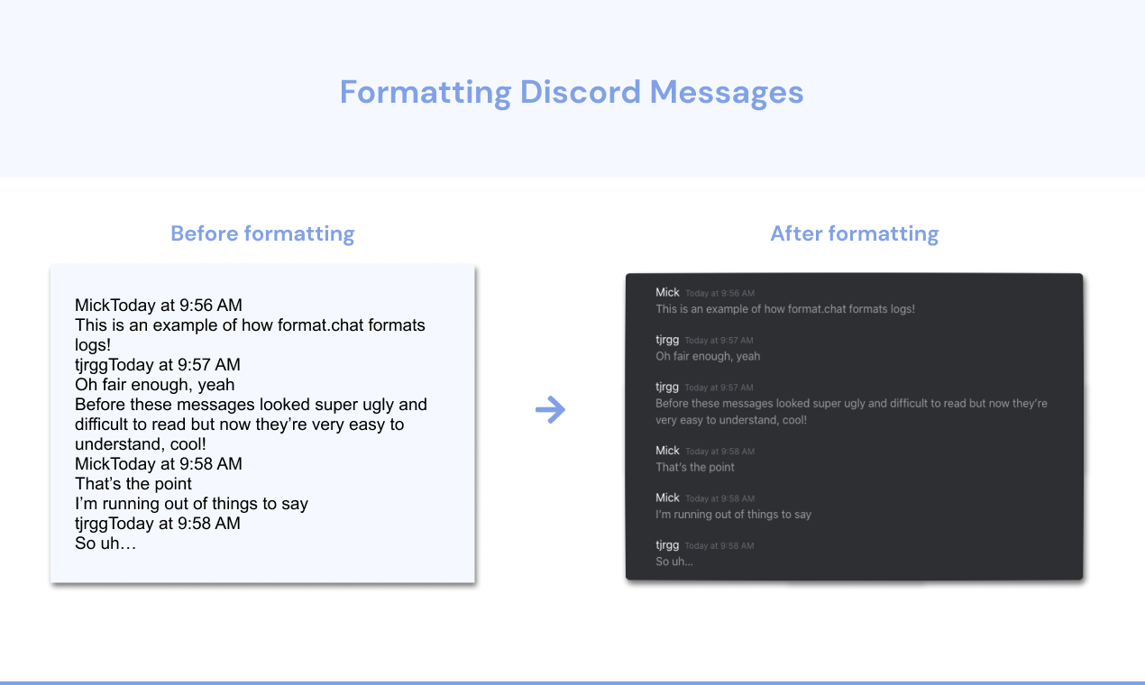
Task: Select "Oh fair enough, yeah" in the white box
Action: 155,385
